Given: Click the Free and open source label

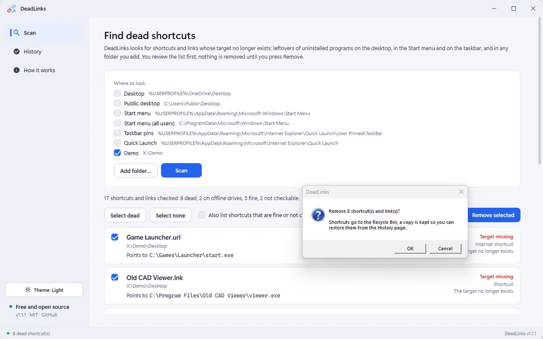Looking at the screenshot, I should [42, 307].
